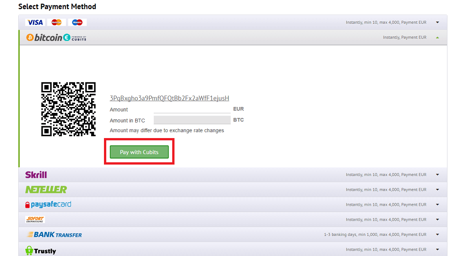
Task: Click the bitcoin logo
Action: tap(44, 37)
